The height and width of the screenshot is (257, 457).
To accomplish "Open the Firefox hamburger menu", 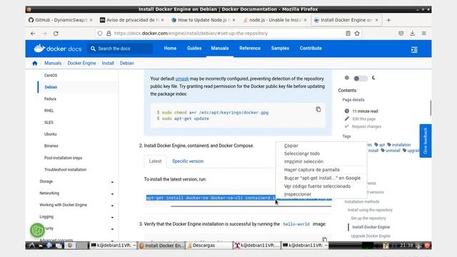I will point(424,34).
